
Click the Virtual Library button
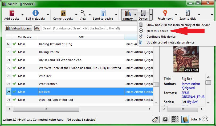click(18, 28)
